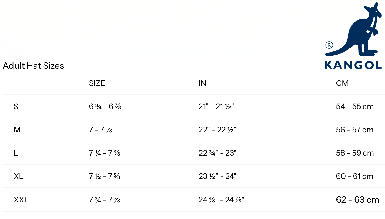385x219 pixels.
Task: Click the 23 ½" - 24" inches value
Action: click(x=217, y=176)
